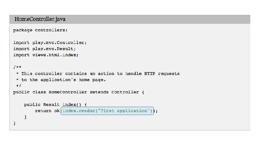Image resolution: width=260 pixels, height=146 pixels.
Task: Click the import play.mvc.Controller line
Action: [50, 43]
